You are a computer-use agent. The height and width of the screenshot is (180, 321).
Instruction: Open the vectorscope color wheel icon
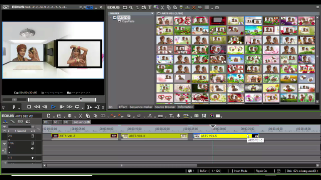coord(212,116)
